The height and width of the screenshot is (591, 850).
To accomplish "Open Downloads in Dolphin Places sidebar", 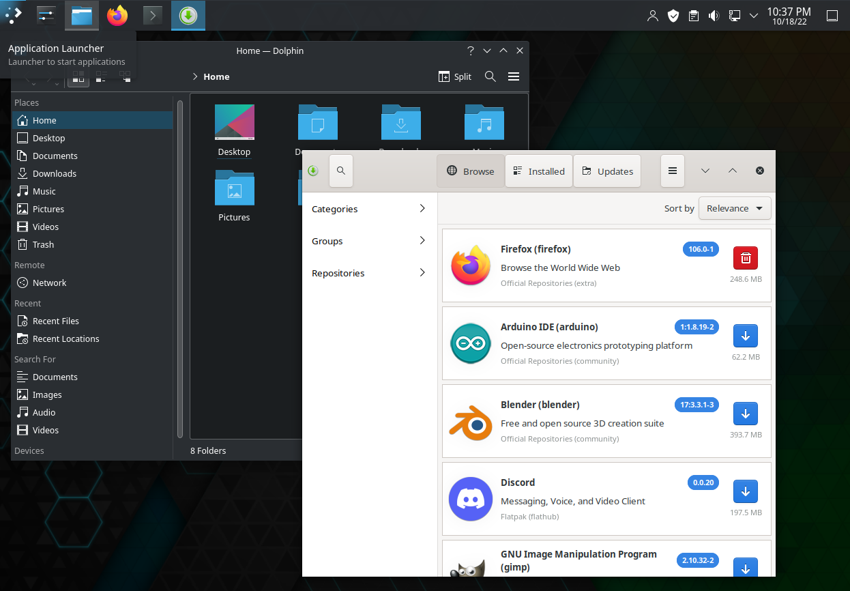I will (x=92, y=173).
